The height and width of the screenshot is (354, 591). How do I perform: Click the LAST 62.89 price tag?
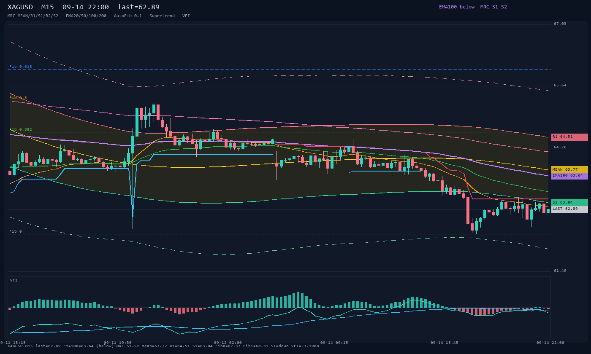(x=569, y=209)
